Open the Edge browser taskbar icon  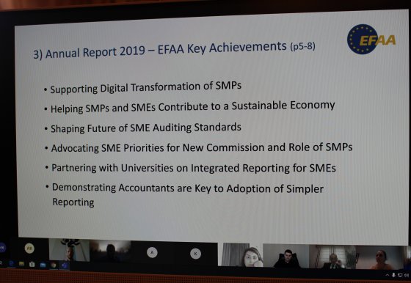[11, 264]
